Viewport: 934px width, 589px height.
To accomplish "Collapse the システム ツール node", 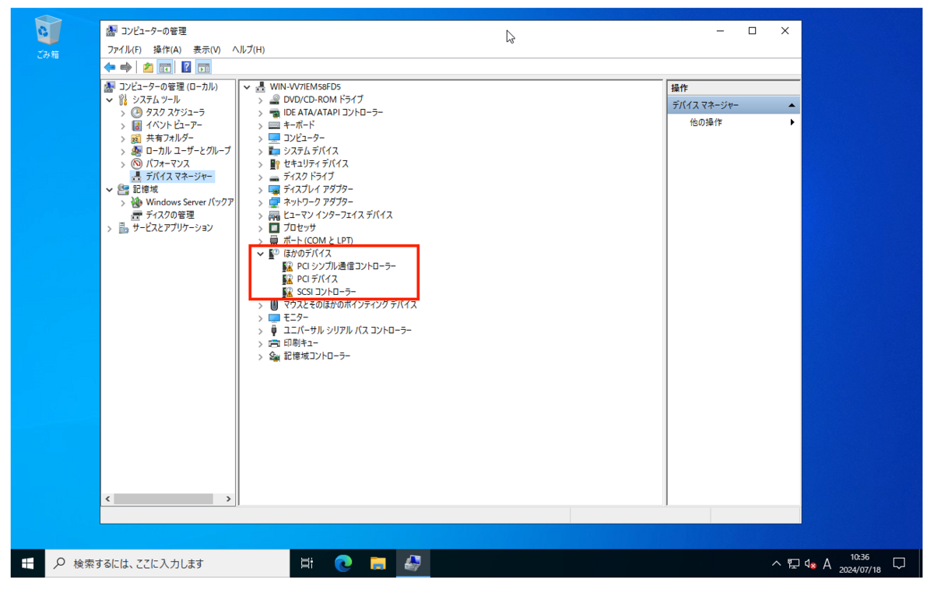I will (x=110, y=100).
